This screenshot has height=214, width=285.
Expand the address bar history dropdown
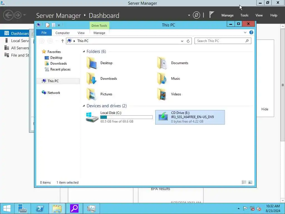(x=182, y=41)
